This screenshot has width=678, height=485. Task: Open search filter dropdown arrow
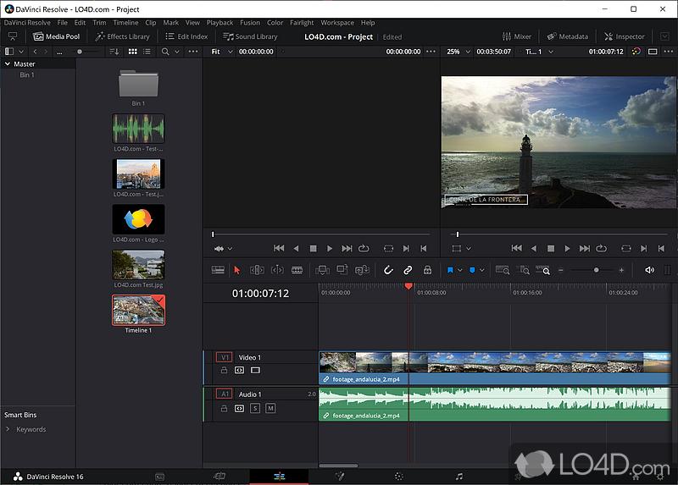[177, 52]
